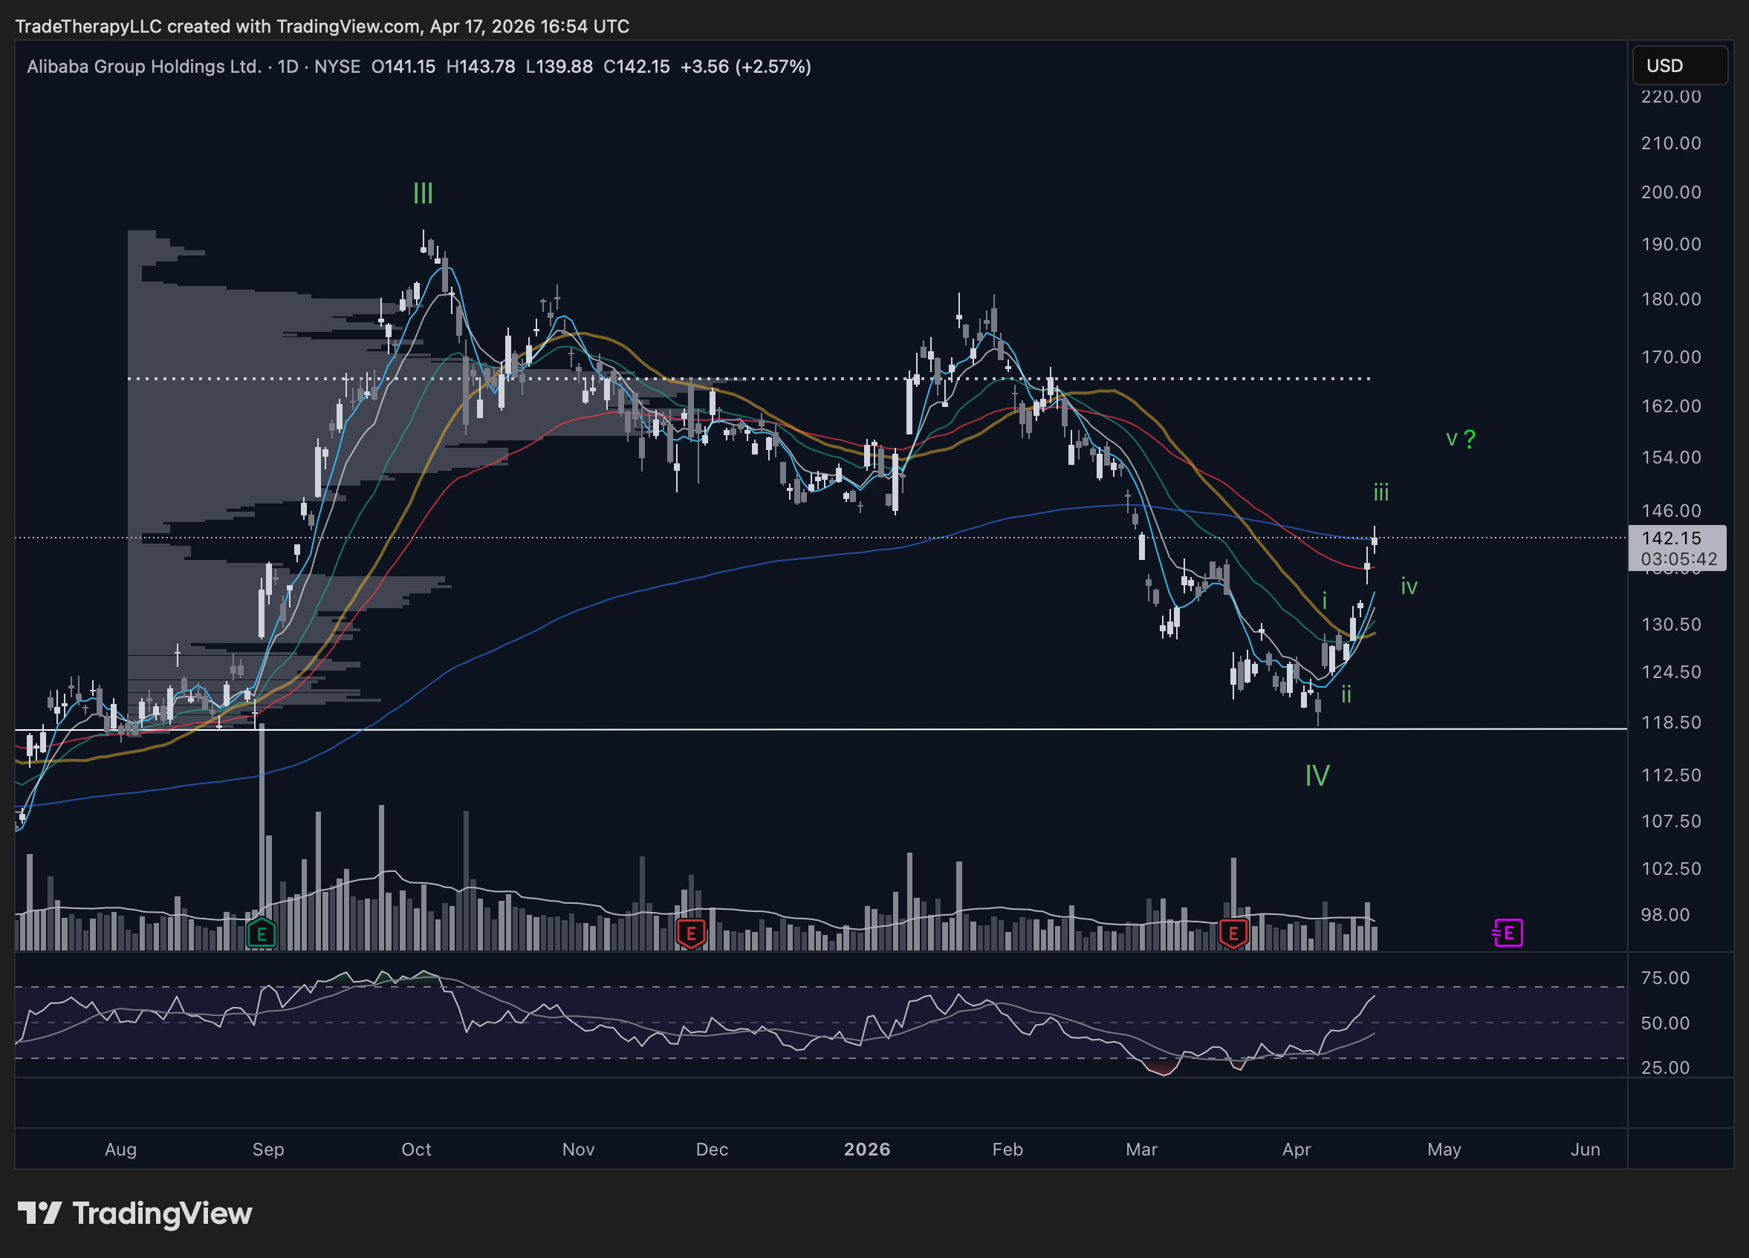Click the red earnings E marker in mid-March
Screen dimensions: 1749x1258
(1233, 933)
